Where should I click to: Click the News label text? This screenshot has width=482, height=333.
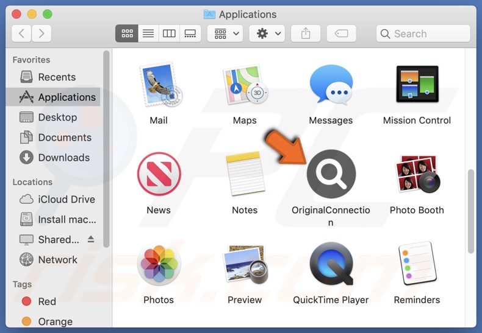coord(159,210)
